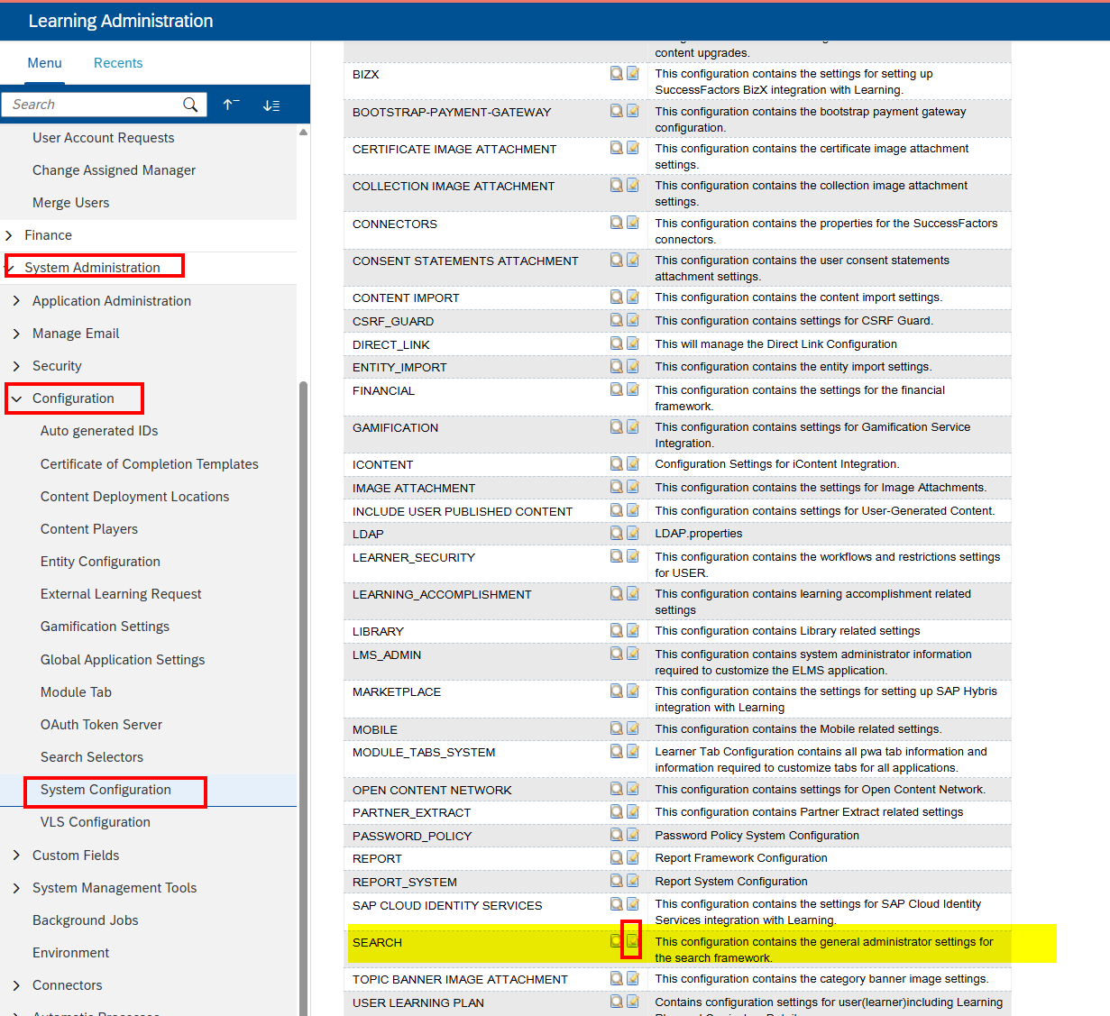Click the magnifier icon in menu search box
Screen dimensions: 1110x1016
pyautogui.click(x=190, y=105)
